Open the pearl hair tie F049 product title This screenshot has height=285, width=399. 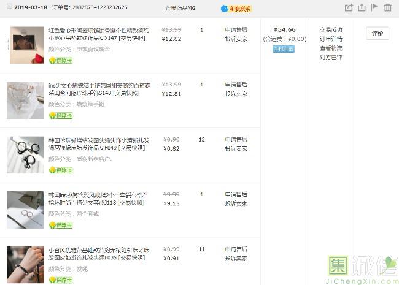point(98,143)
